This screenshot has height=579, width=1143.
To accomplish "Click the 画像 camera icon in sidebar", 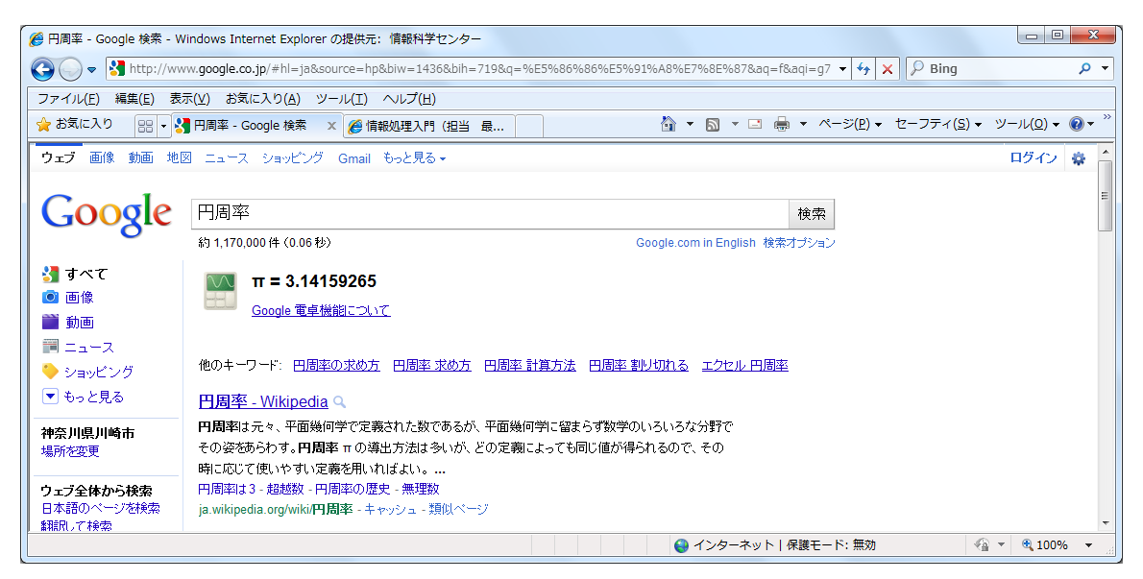I will [50, 297].
